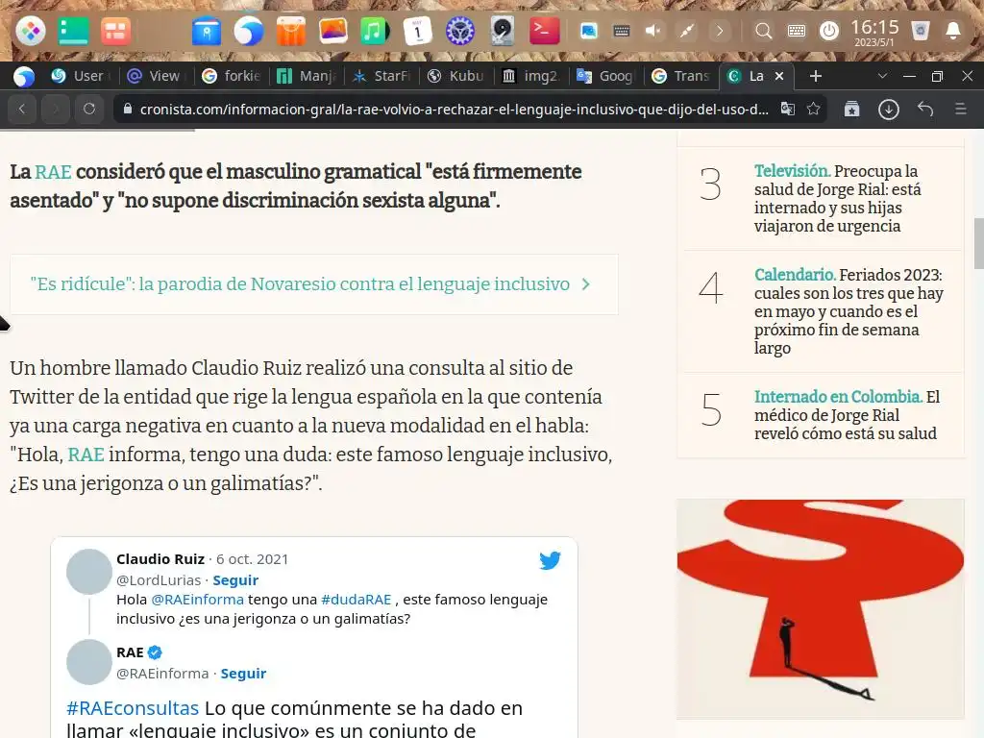Viewport: 984px width, 738px height.
Task: Click the screenshot tray icon in dock
Action: pos(589,30)
